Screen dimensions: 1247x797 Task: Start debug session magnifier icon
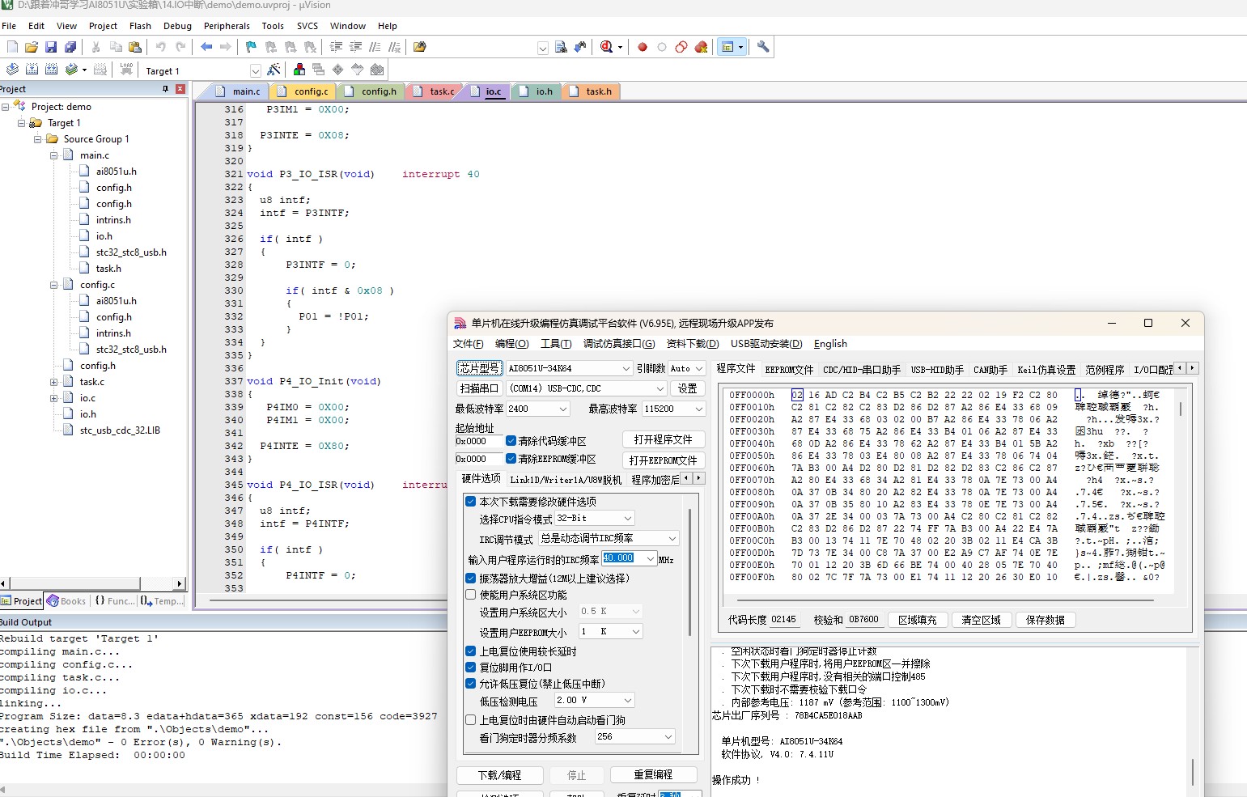tap(607, 47)
